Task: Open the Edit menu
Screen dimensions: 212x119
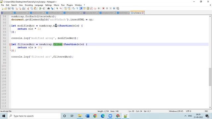Action: [x=8, y=5]
